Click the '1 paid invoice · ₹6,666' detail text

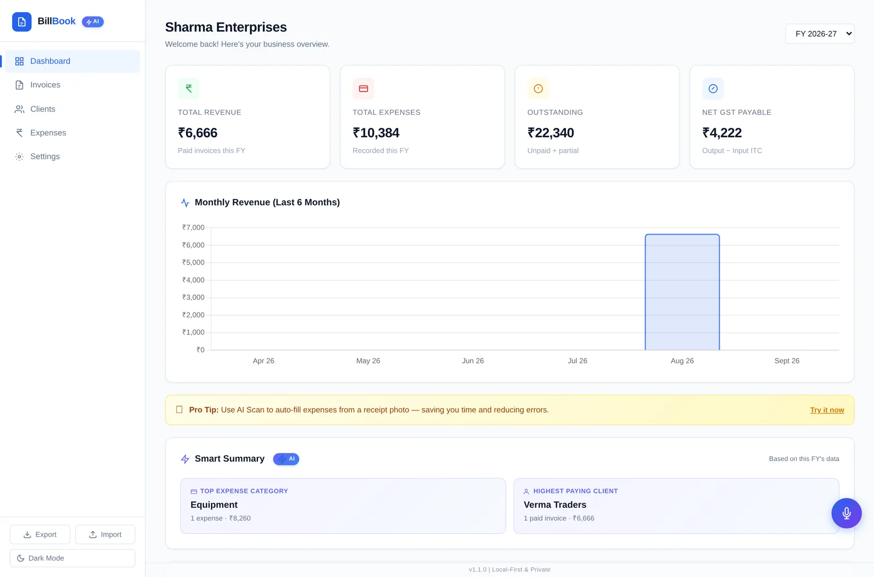[x=559, y=519]
